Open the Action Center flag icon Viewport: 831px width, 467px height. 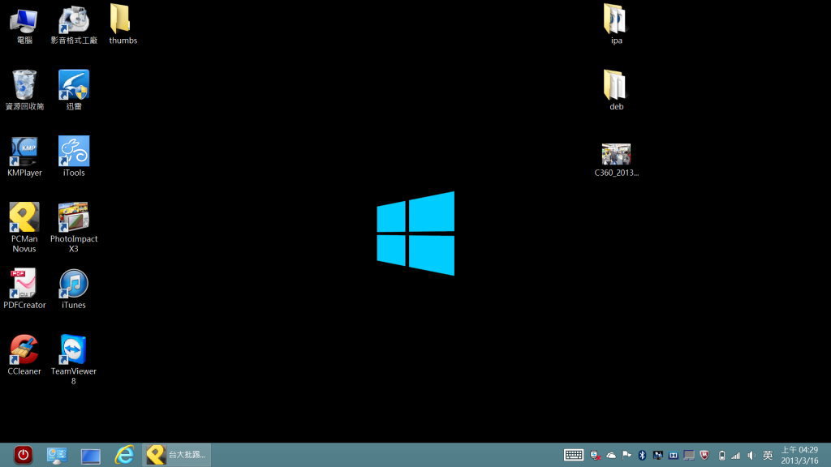coord(626,455)
